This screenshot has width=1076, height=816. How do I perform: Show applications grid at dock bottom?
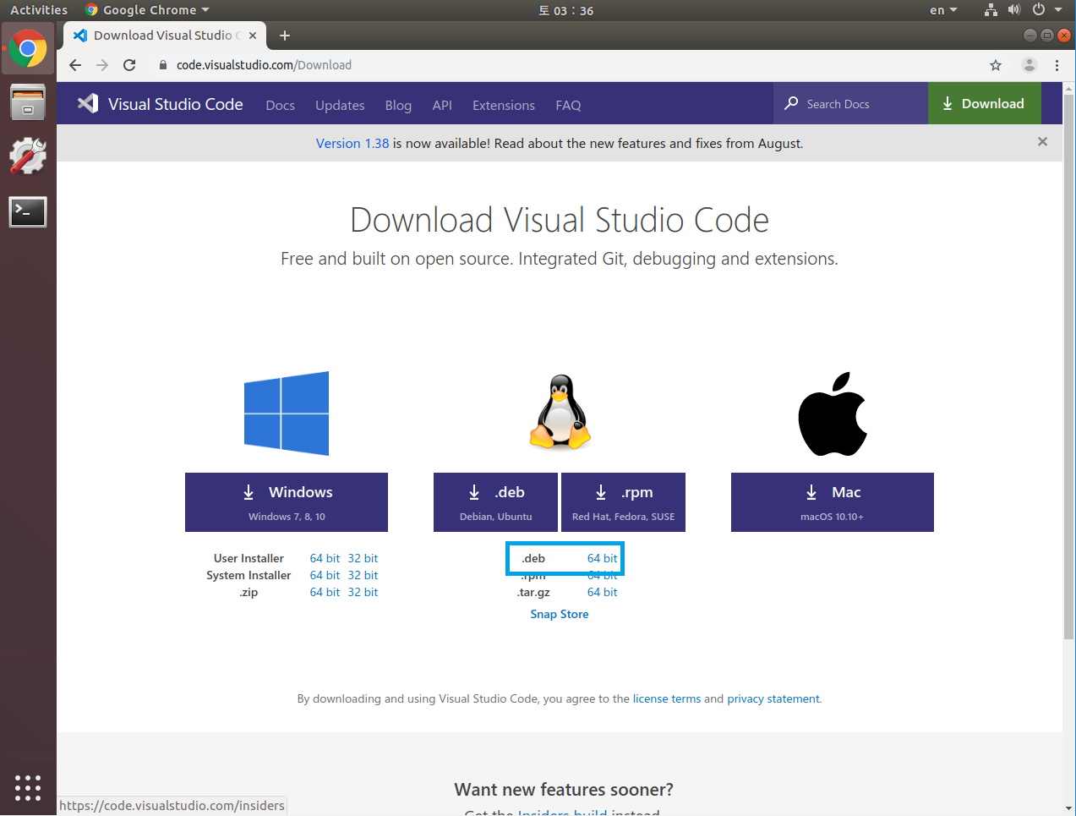[28, 787]
